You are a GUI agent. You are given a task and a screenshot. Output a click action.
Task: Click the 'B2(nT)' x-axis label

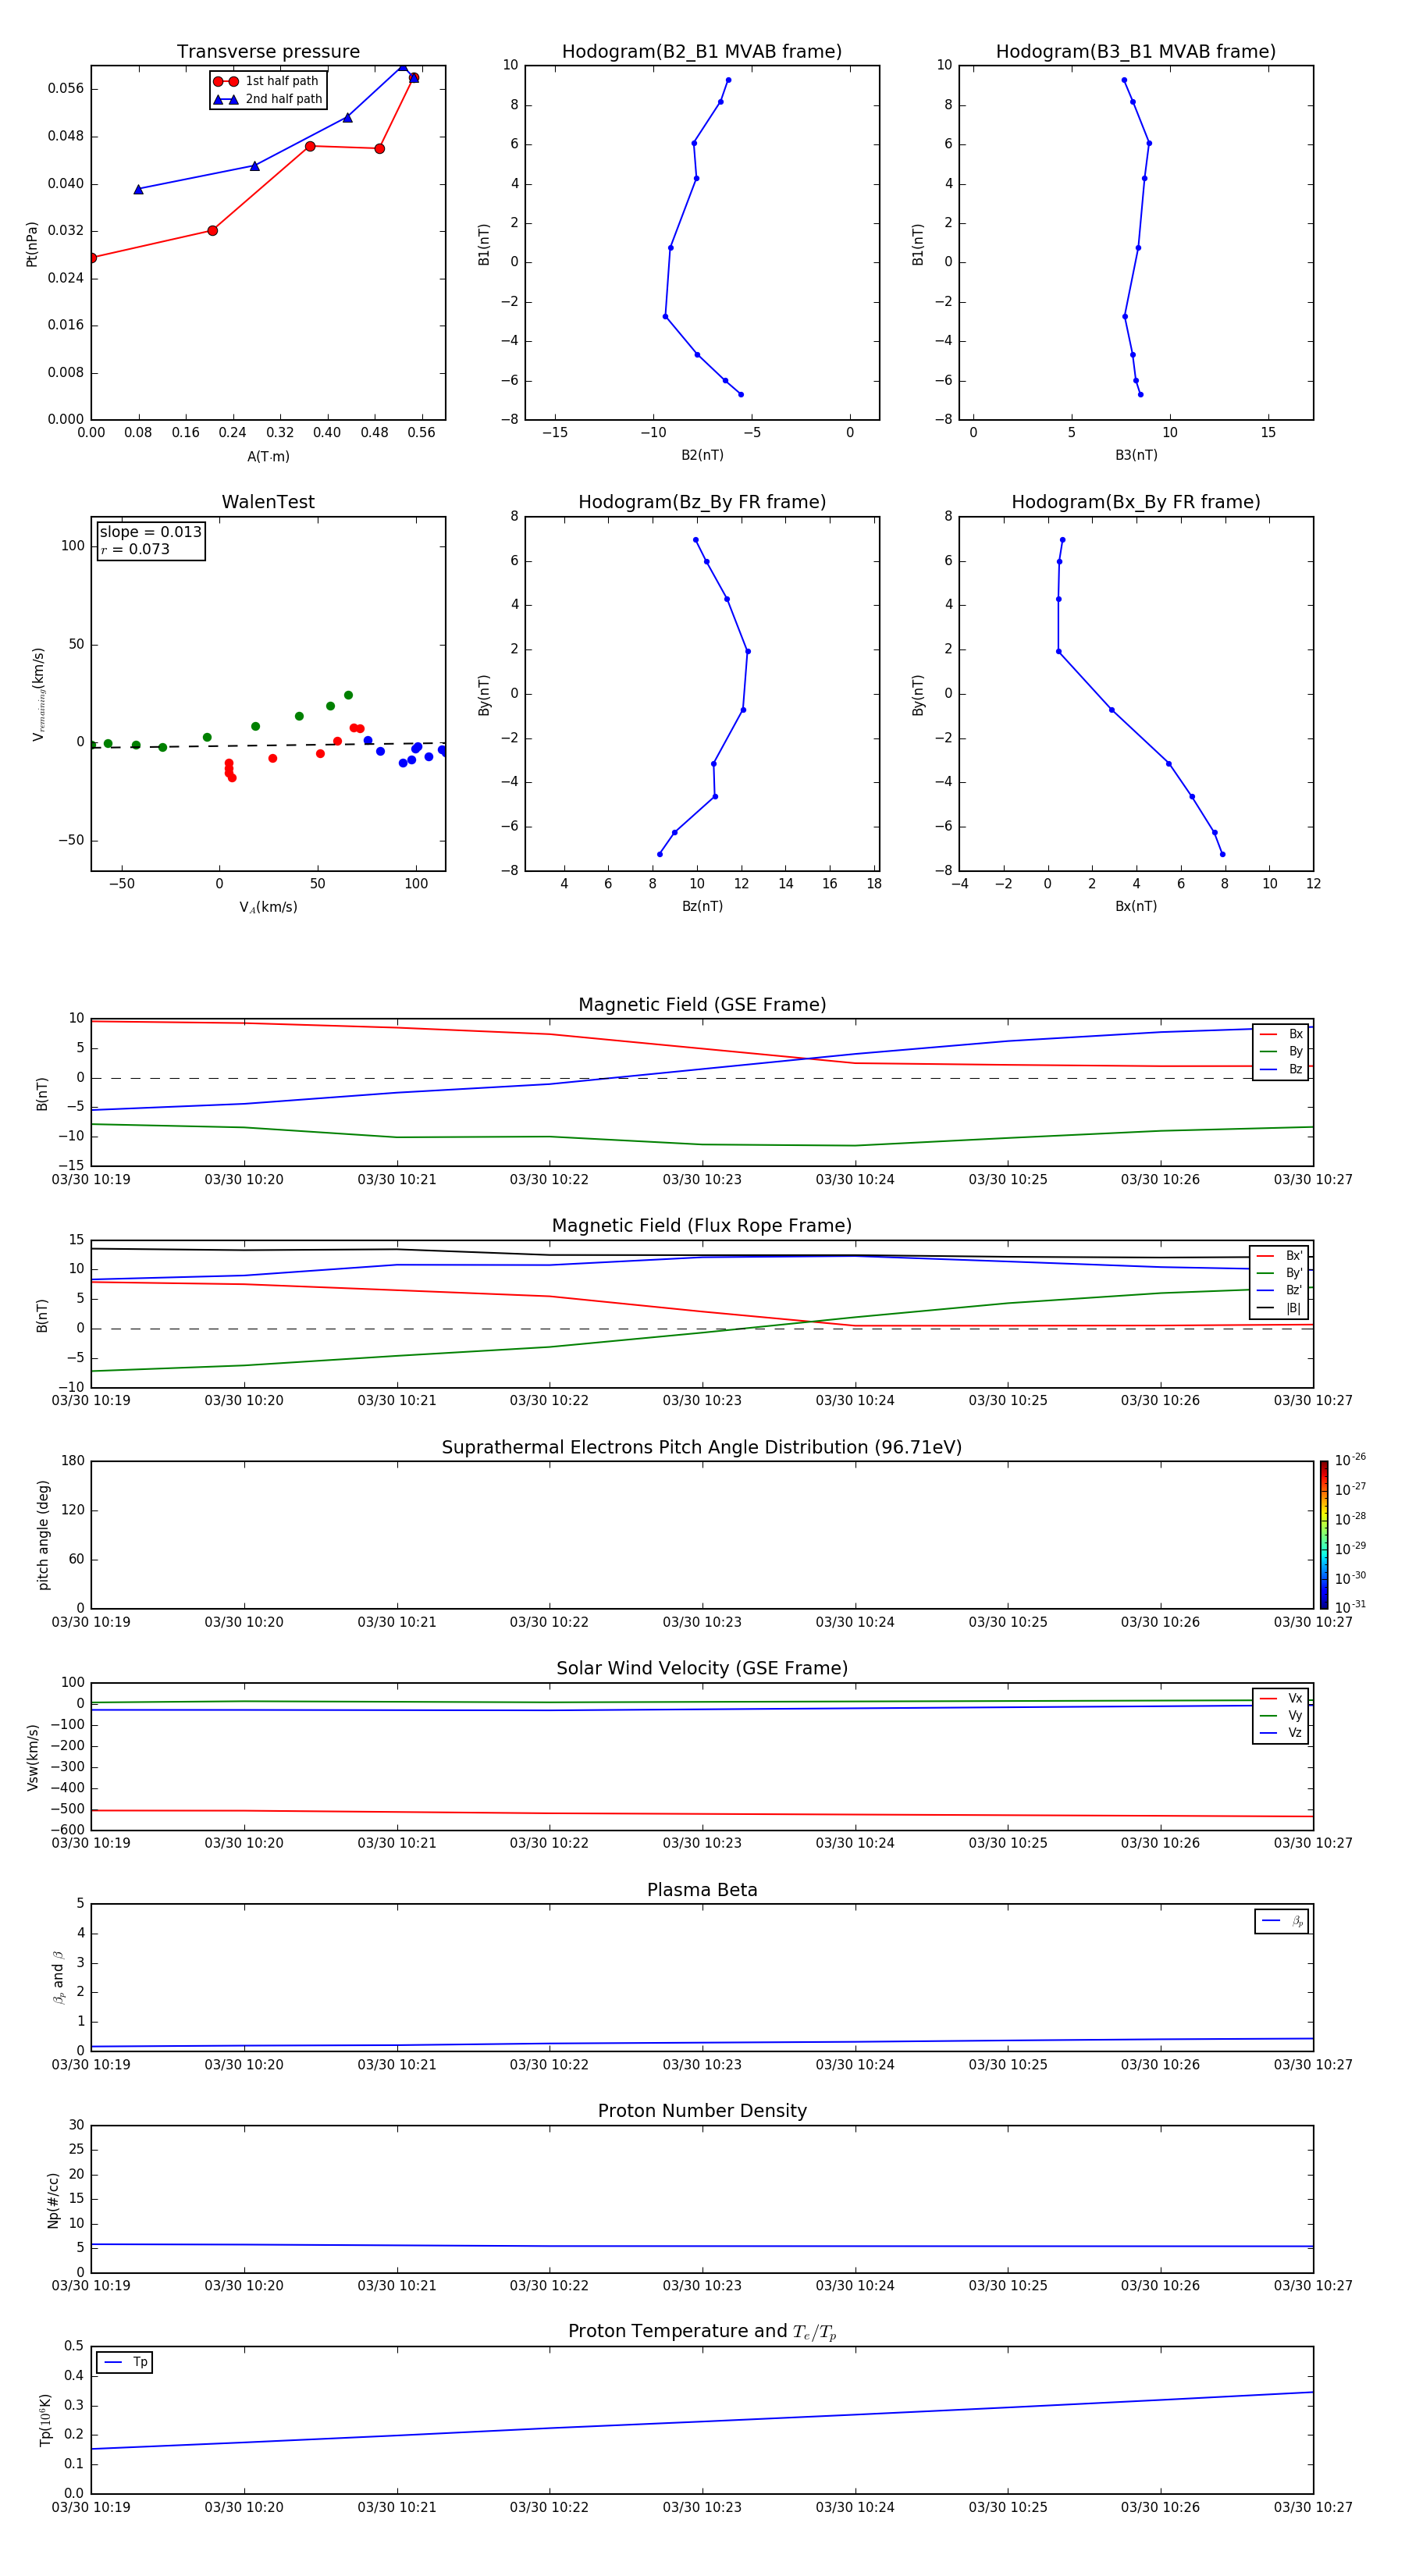click(702, 455)
